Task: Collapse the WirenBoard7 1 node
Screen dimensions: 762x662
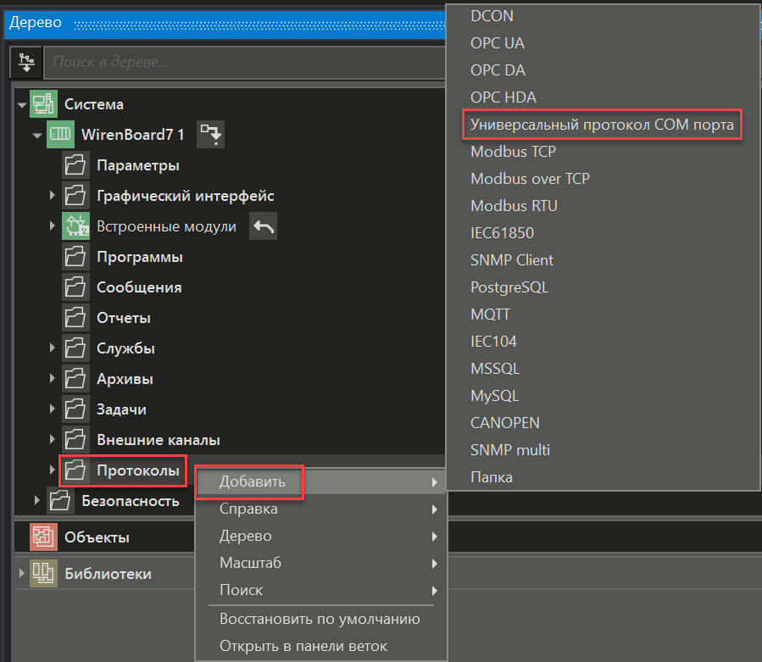Action: click(37, 135)
